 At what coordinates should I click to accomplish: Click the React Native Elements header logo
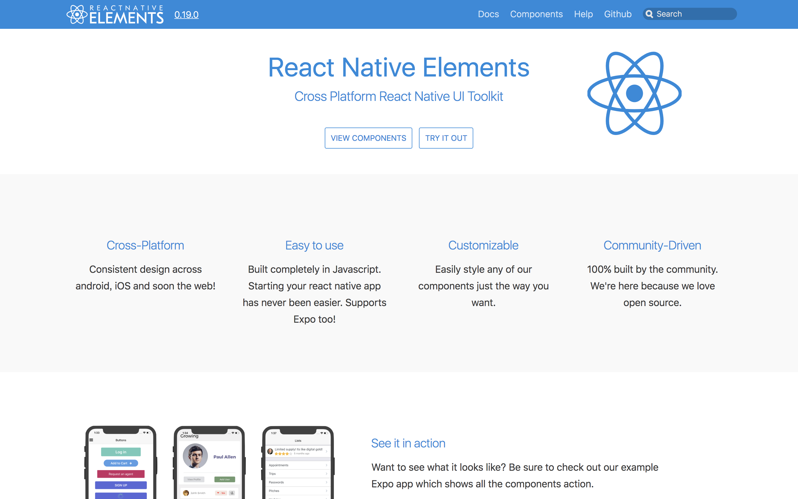point(115,14)
